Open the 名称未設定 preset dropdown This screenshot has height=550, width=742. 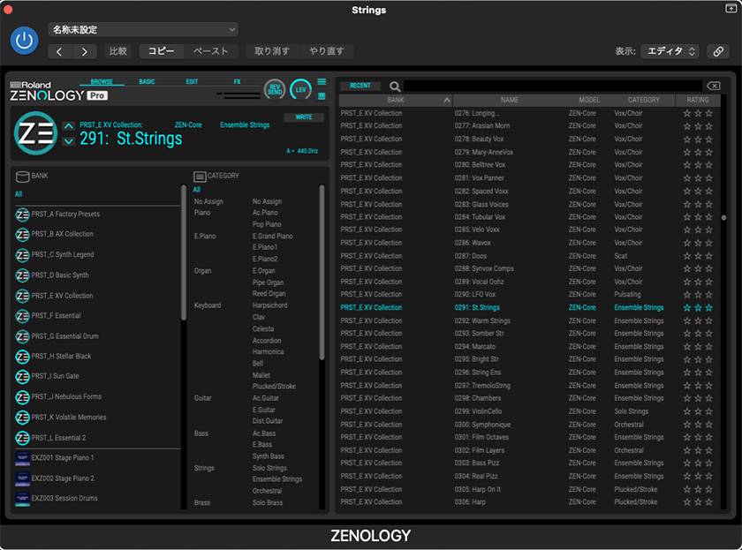(143, 29)
